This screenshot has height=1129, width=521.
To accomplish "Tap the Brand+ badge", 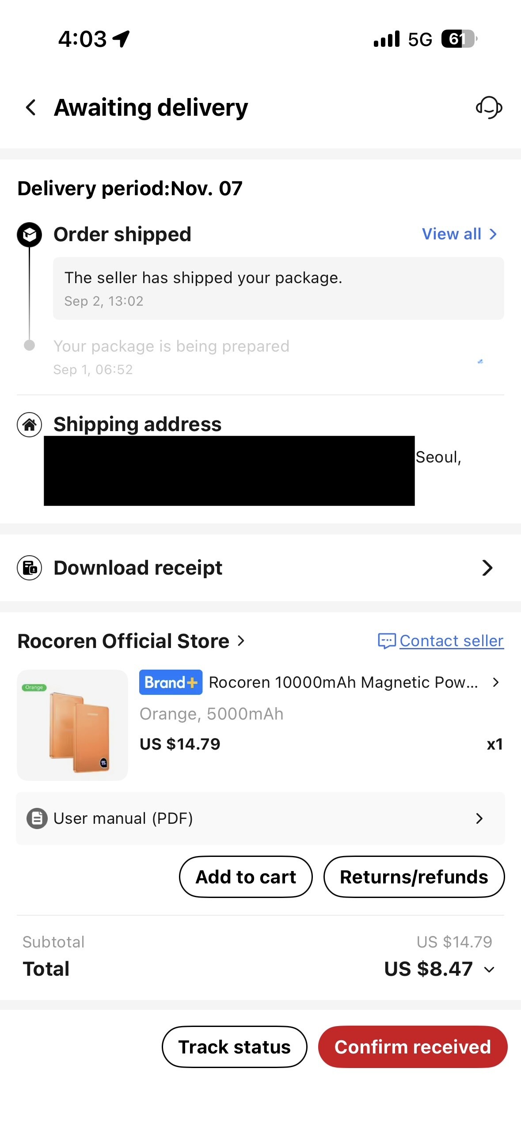I will pyautogui.click(x=171, y=682).
